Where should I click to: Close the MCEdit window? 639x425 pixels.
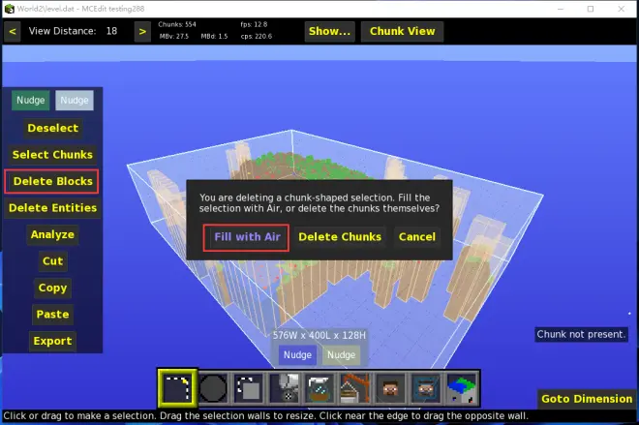(621, 9)
